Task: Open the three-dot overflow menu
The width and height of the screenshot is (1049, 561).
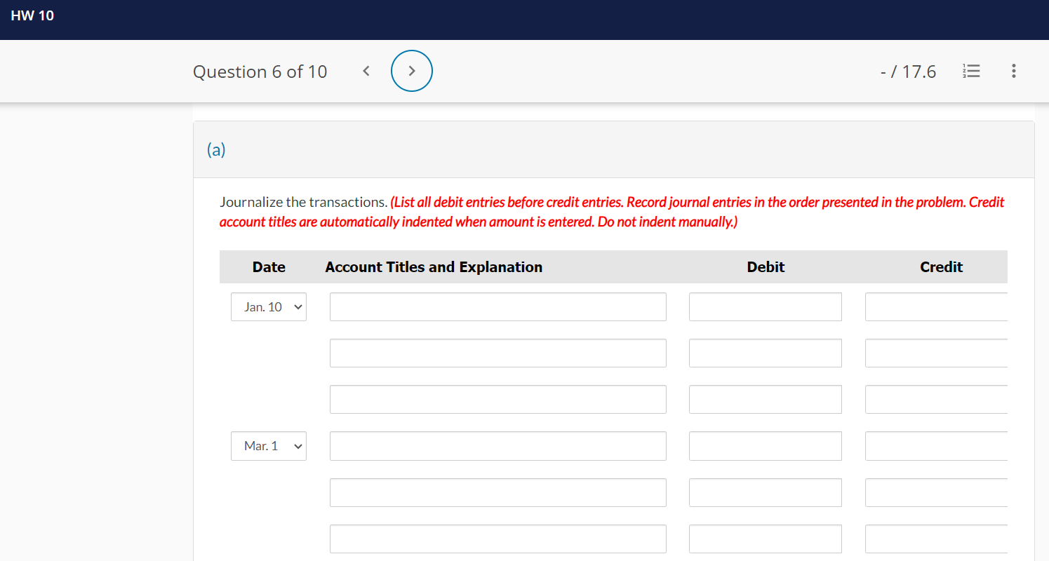Action: 1013,71
